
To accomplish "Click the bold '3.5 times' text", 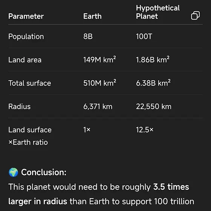I will click(171, 187).
